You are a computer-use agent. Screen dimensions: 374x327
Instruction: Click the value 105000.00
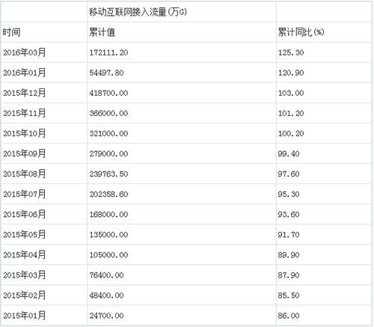108,255
